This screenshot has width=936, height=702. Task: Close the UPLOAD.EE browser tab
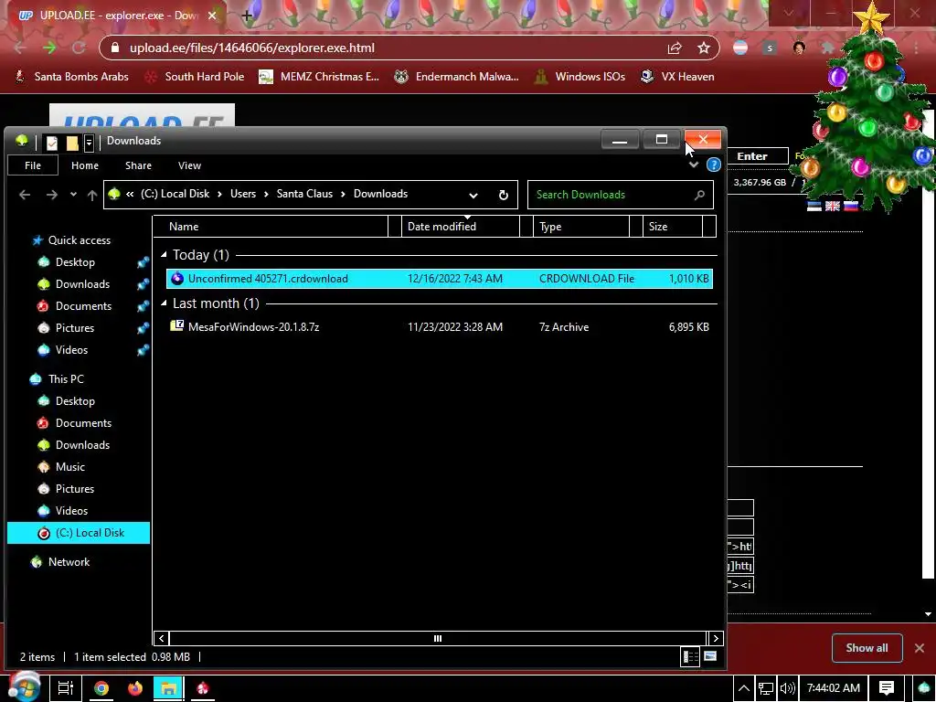pos(212,16)
